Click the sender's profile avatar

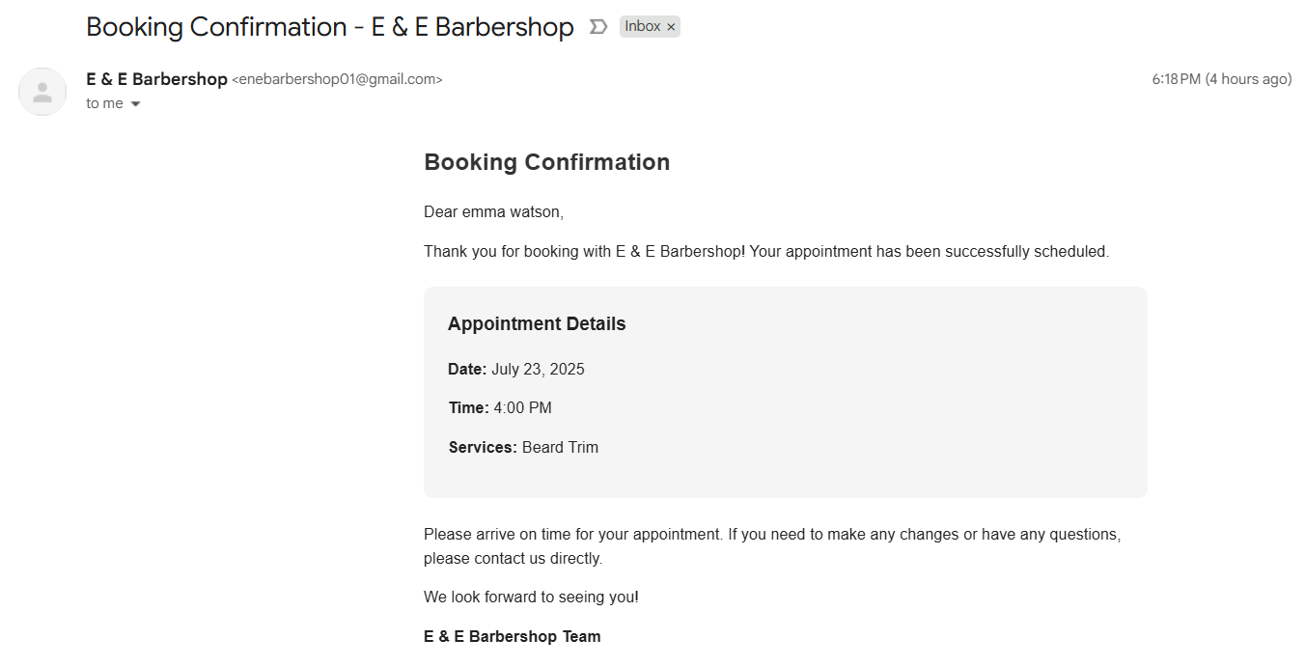point(42,92)
